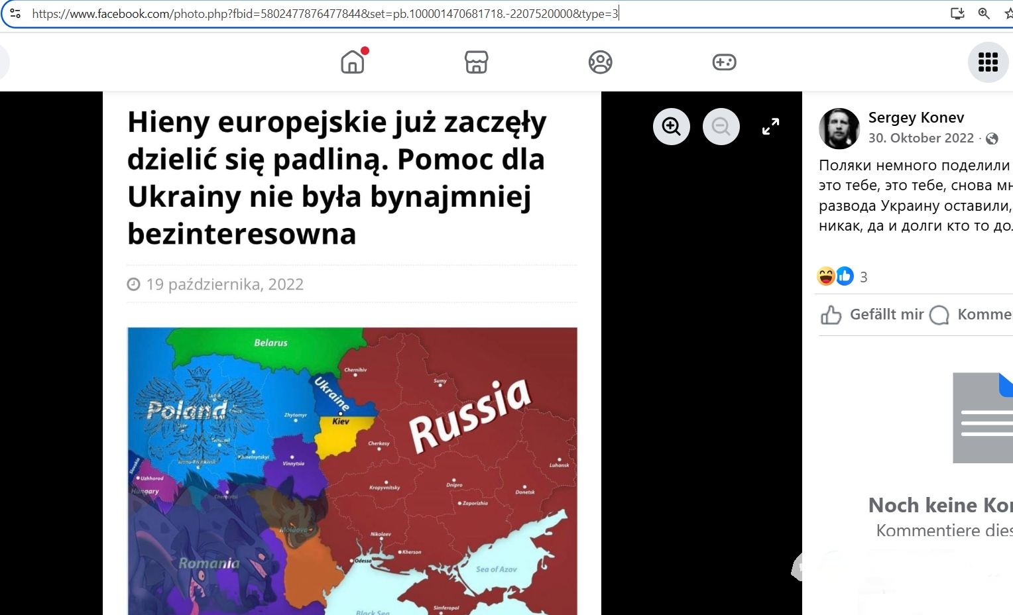Show who reacted via the count 3
Viewport: 1013px width, 615px height.
[x=863, y=277]
